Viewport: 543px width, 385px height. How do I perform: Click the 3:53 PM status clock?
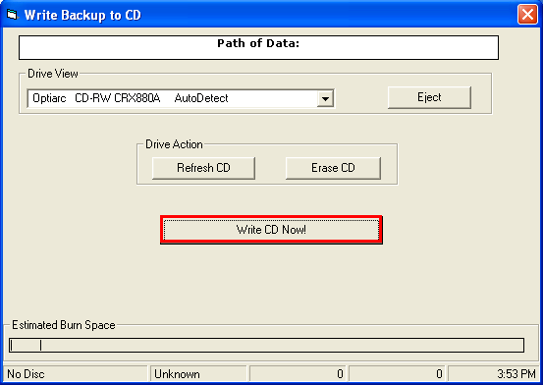coord(493,374)
